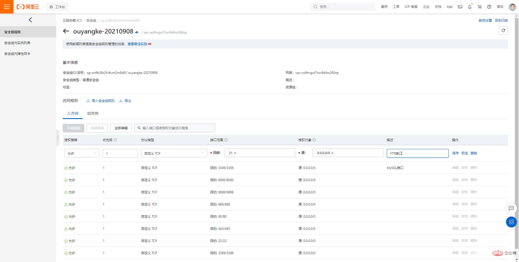Go back using the arrow beside ouyangke-20210908

[x=66, y=31]
